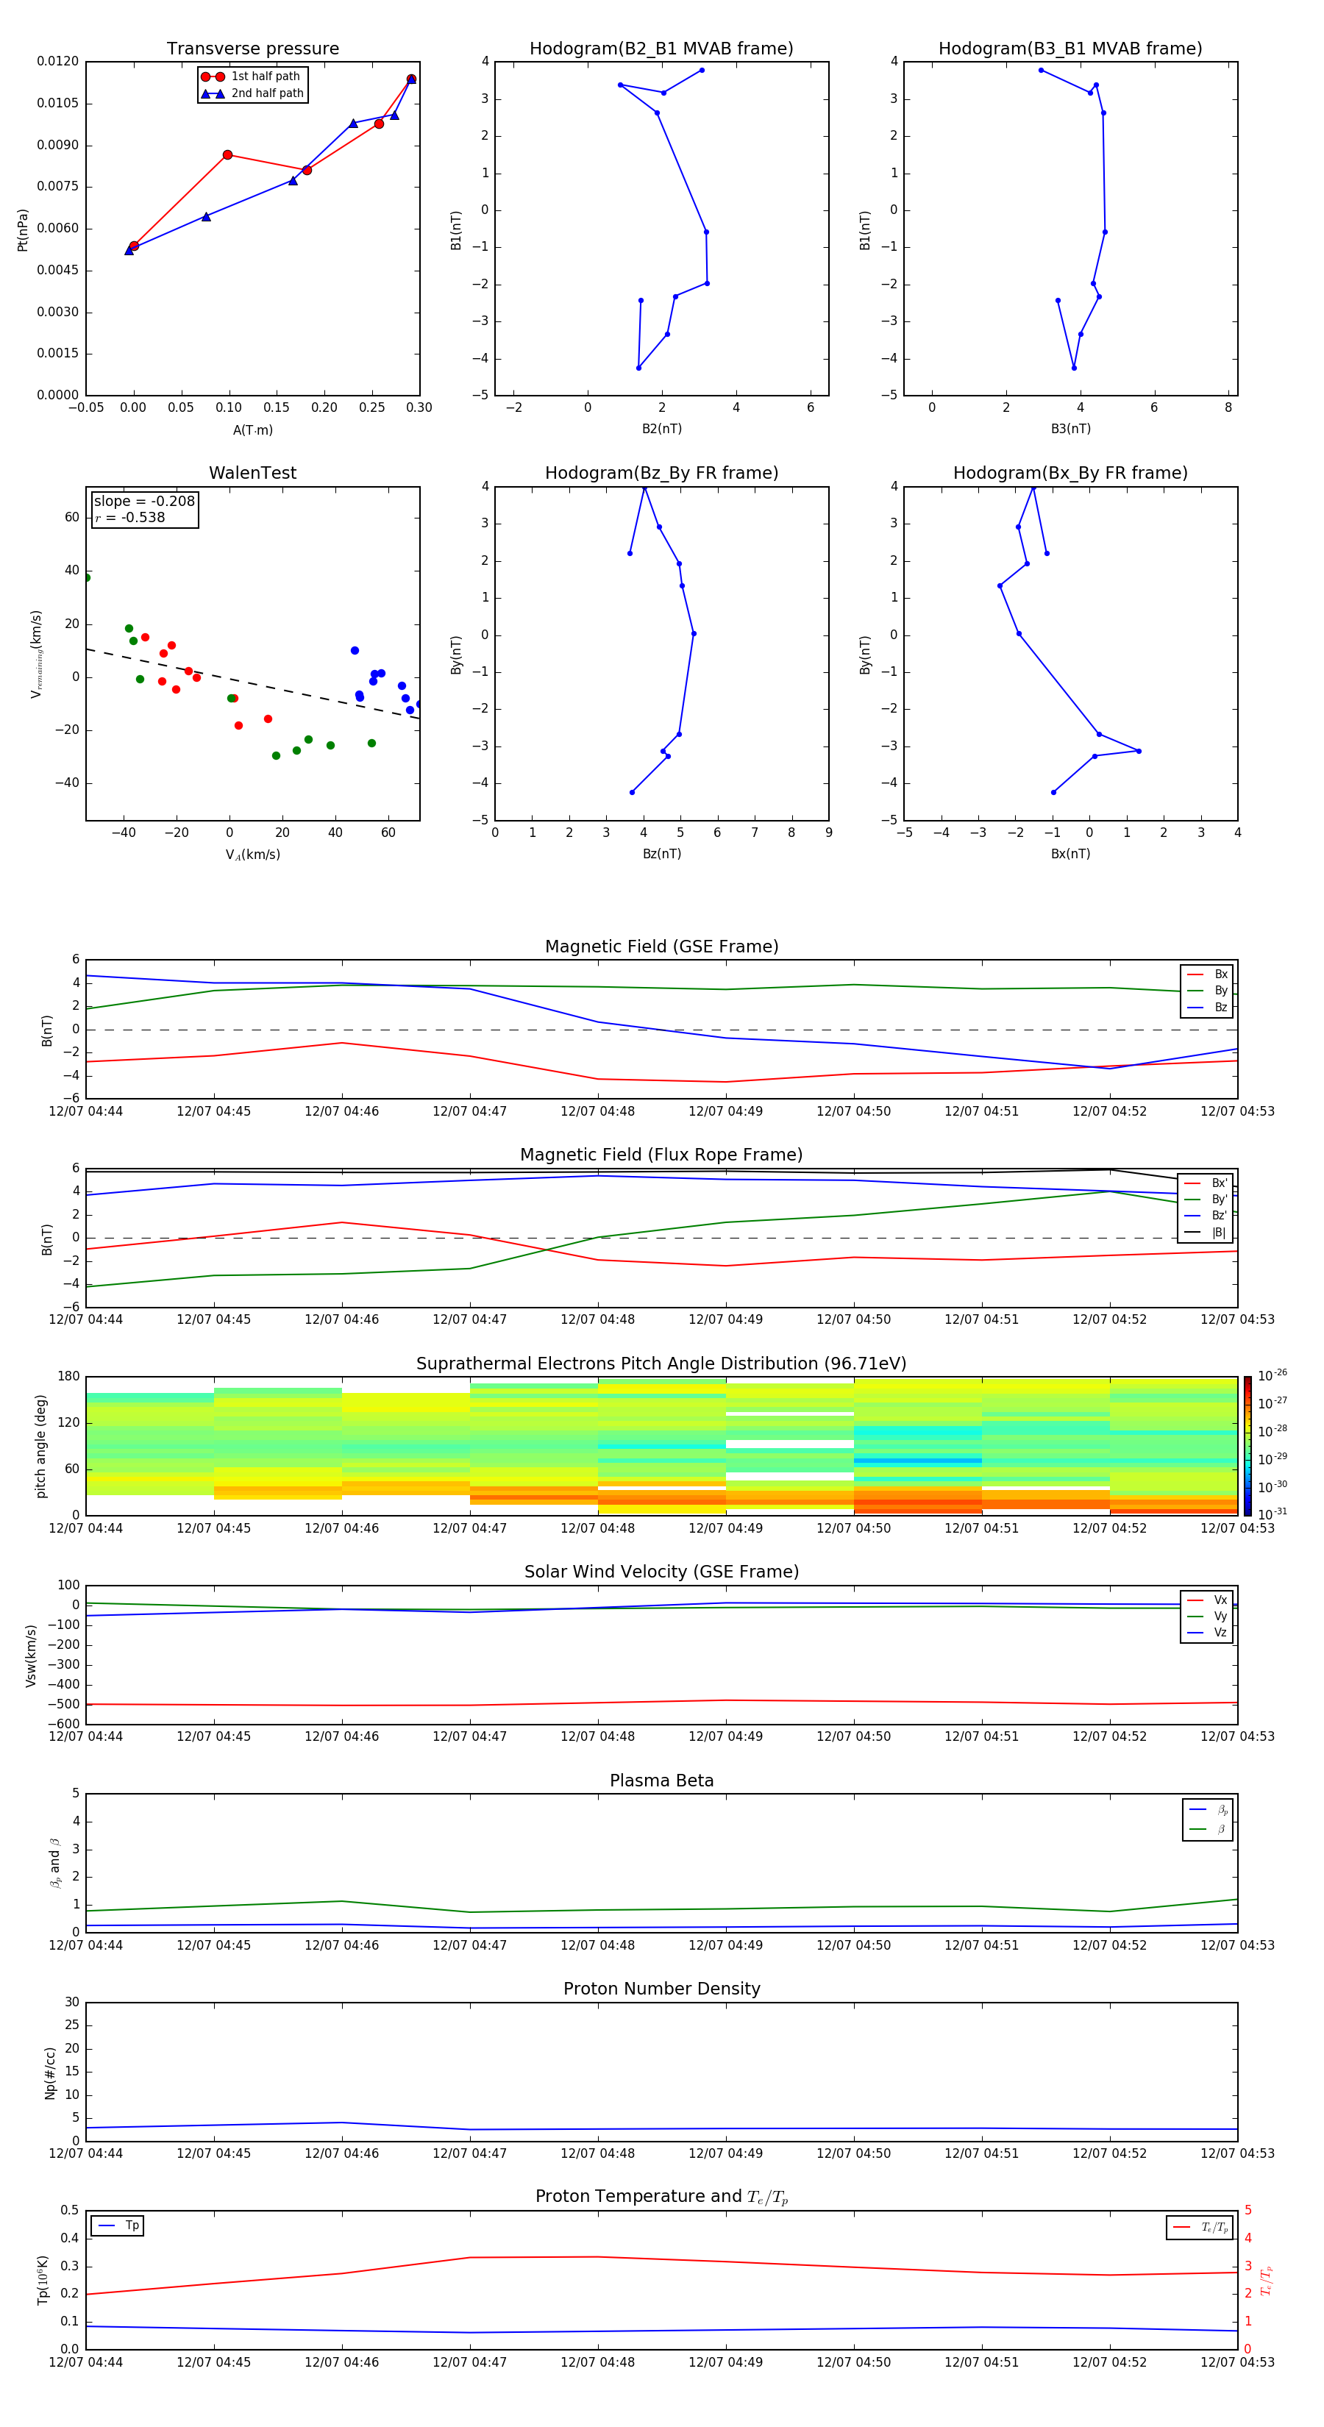Image resolution: width=1324 pixels, height=2427 pixels.
Task: Click the red 'Te/Tp' right-side axis label
Action: coord(1267,2280)
